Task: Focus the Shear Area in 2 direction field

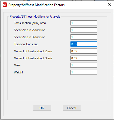Action: 84,30
